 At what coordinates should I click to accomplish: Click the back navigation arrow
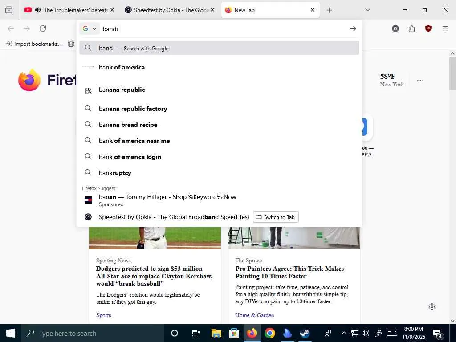[x=11, y=28]
